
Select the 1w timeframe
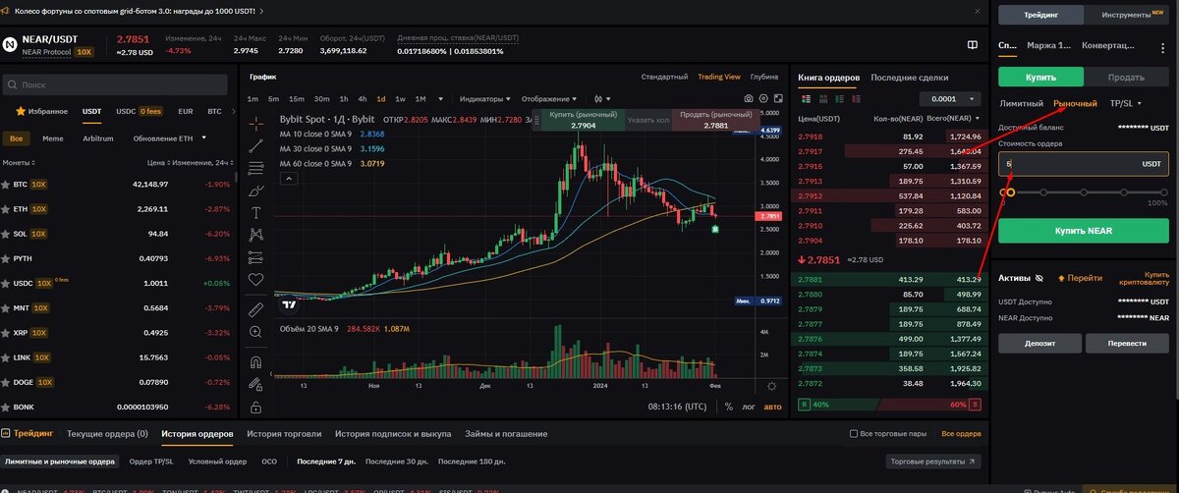click(400, 98)
